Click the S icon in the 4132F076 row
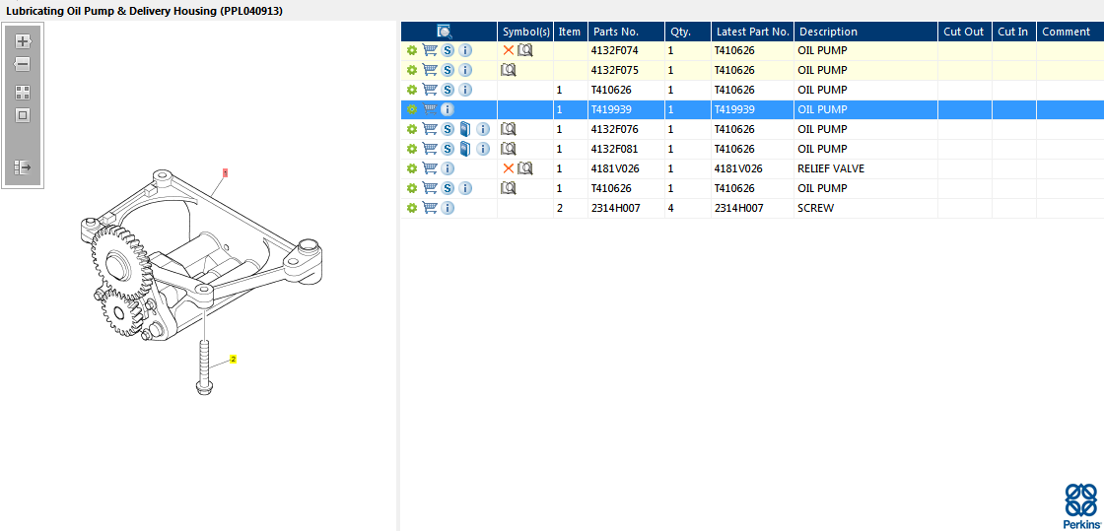1104x531 pixels. click(x=448, y=129)
